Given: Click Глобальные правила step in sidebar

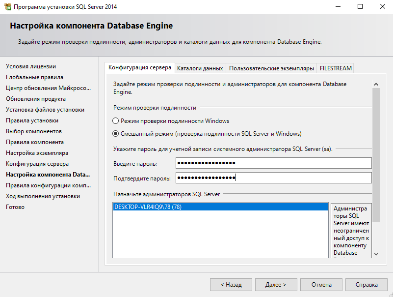Looking at the screenshot, I should pyautogui.click(x=34, y=77).
